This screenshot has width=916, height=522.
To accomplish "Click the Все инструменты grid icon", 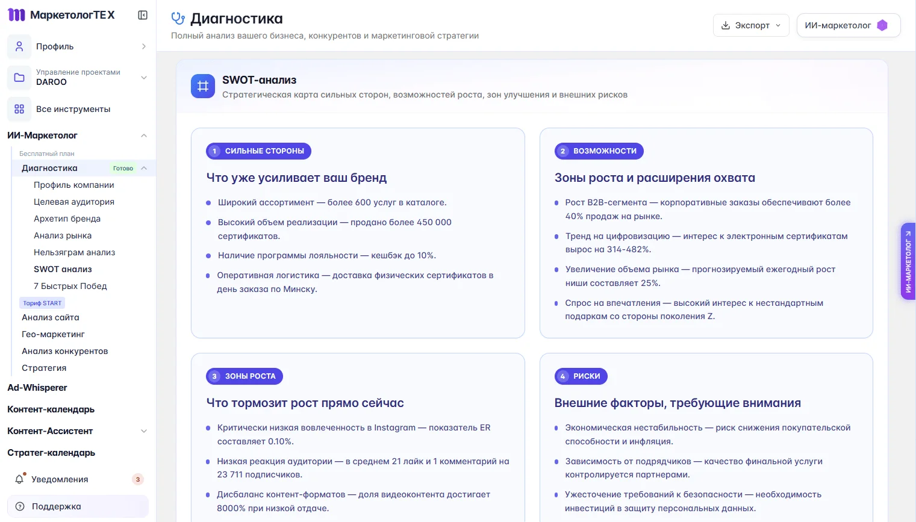I will coord(19,109).
